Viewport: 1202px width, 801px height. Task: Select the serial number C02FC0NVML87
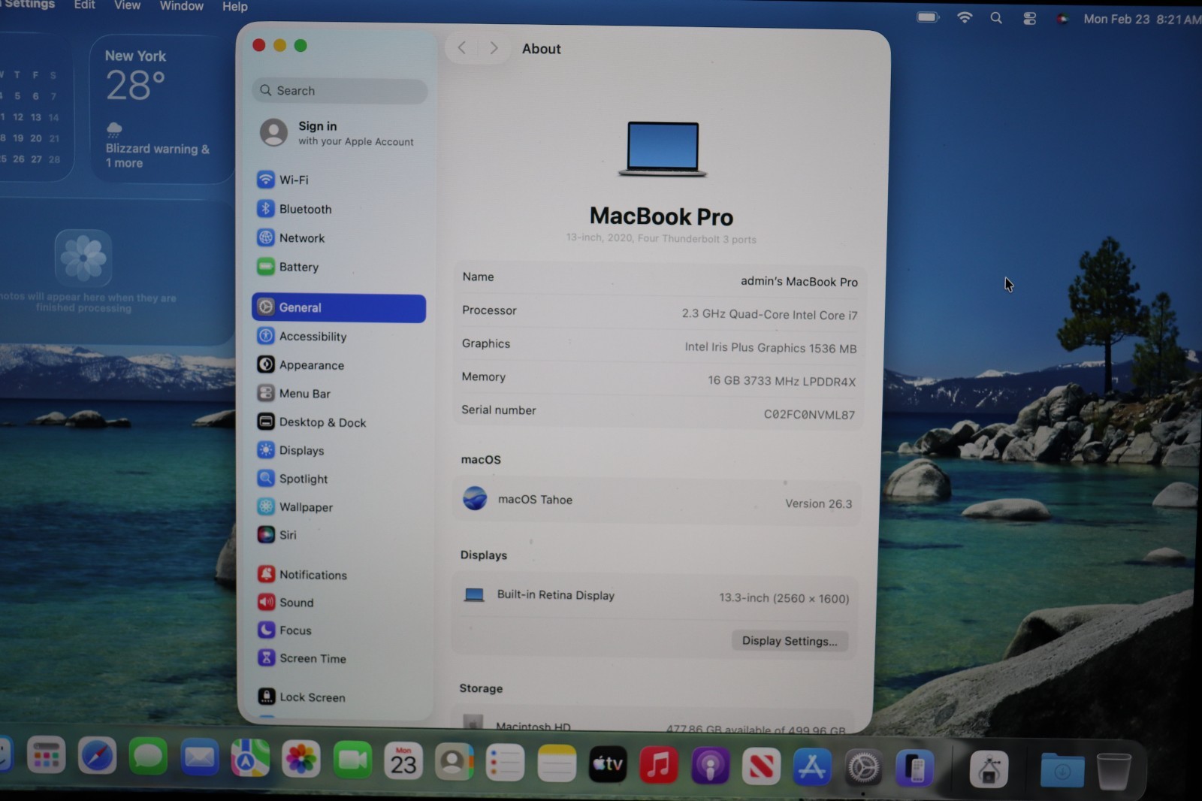(x=809, y=414)
